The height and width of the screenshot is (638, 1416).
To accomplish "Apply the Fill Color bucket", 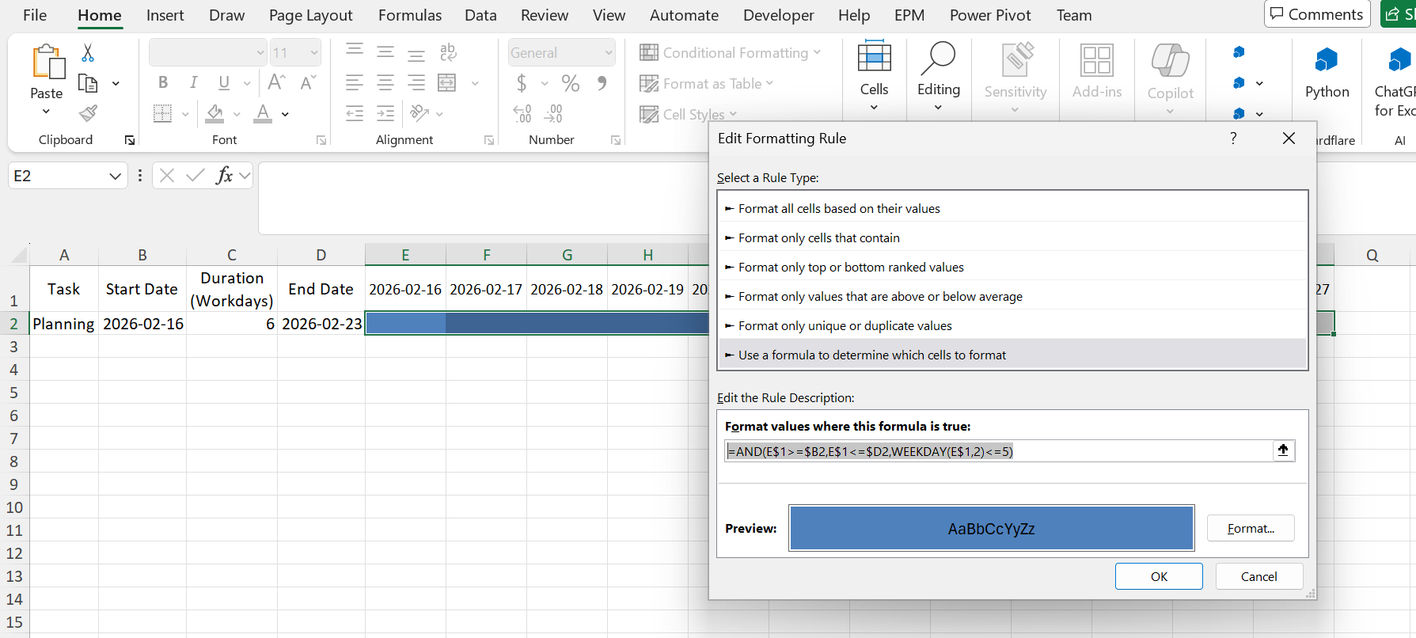I will tap(214, 113).
